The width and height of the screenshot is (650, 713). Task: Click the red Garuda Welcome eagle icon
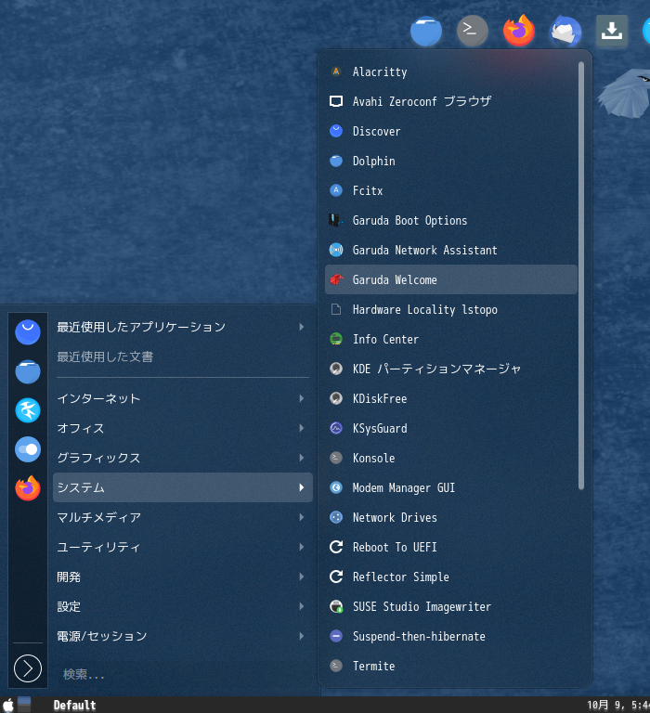pos(336,279)
